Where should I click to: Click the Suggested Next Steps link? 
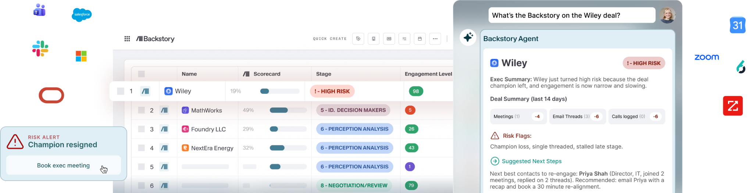click(x=532, y=161)
